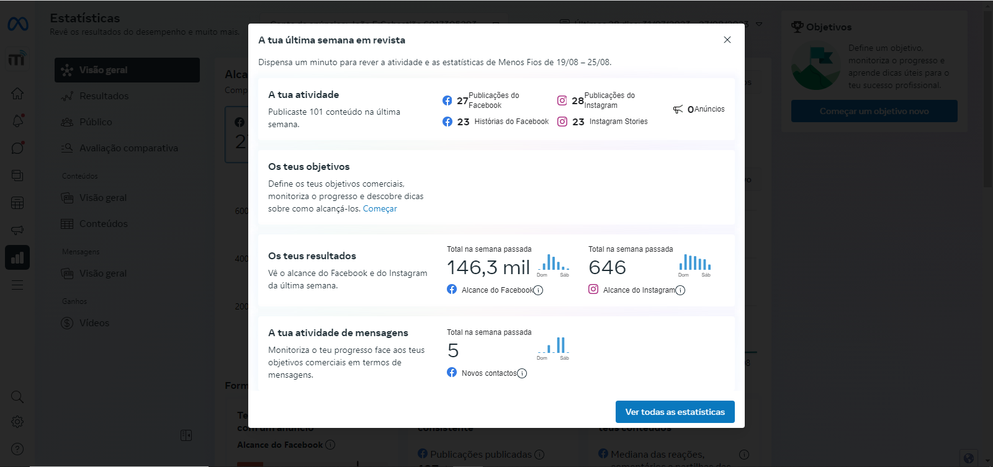Click info icon beside Alcance do Instagram

tap(680, 290)
